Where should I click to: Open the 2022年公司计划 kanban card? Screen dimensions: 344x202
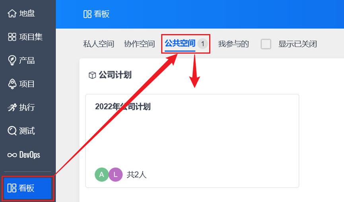(192, 141)
